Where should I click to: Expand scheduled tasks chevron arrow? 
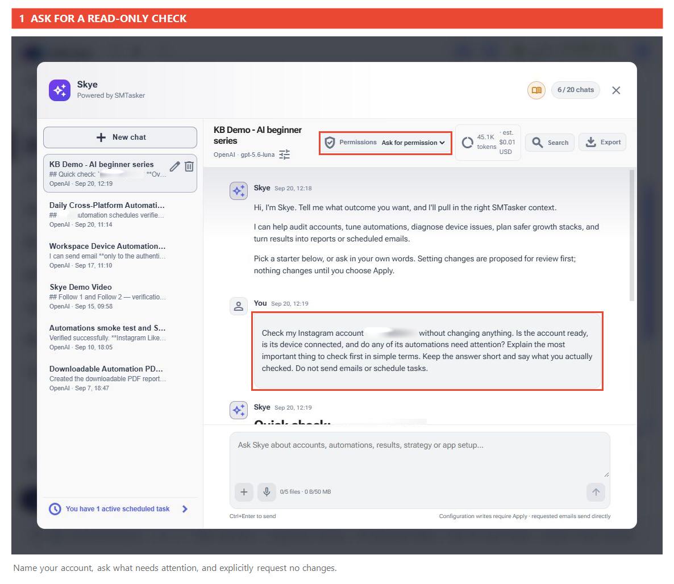click(185, 509)
